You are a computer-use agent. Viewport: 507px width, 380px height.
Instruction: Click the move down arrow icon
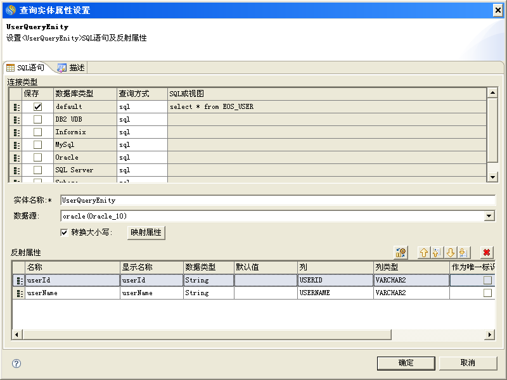pyautogui.click(x=451, y=253)
